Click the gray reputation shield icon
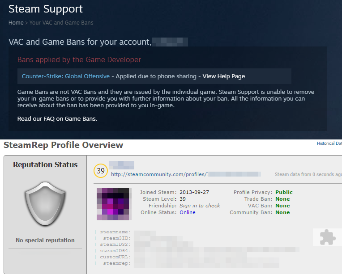 45,204
